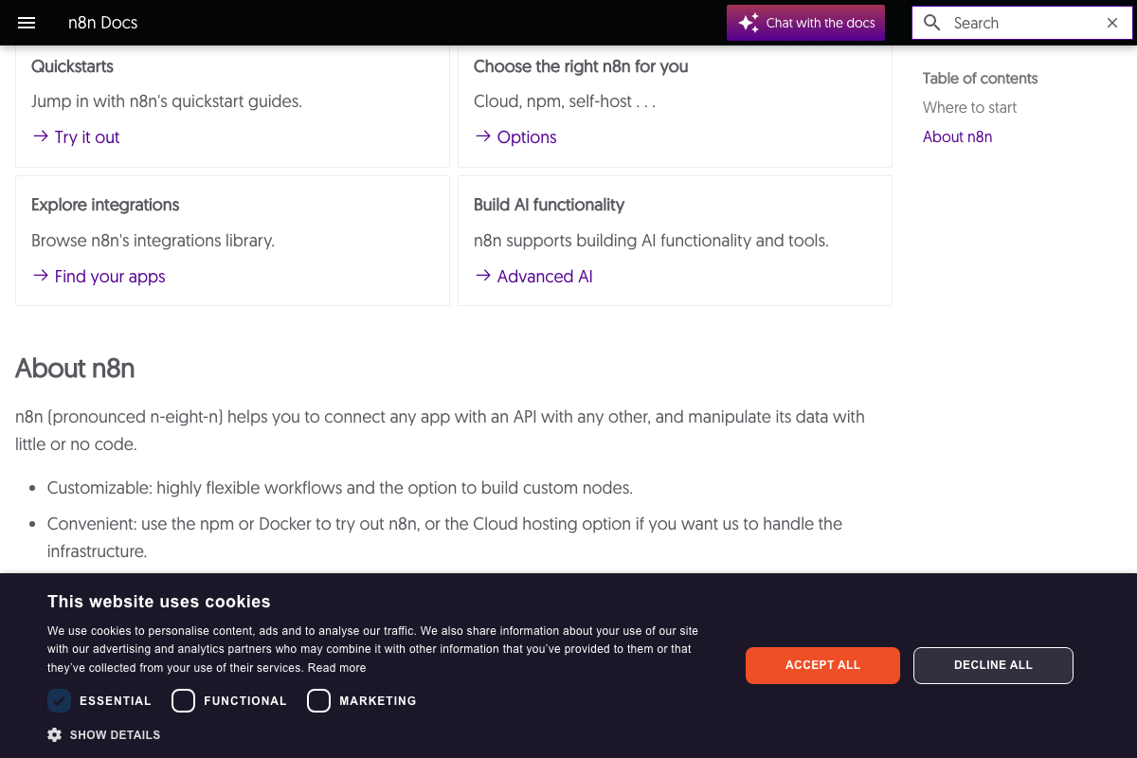The height and width of the screenshot is (758, 1137).
Task: Click the Choose the right n8n heading
Action: click(x=581, y=66)
